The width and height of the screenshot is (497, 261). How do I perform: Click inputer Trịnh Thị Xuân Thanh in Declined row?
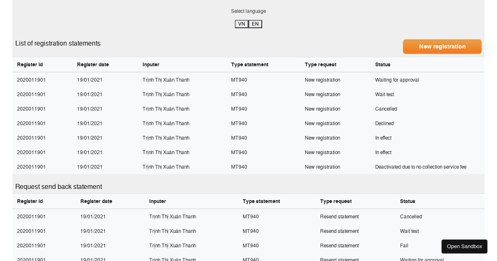(166, 123)
